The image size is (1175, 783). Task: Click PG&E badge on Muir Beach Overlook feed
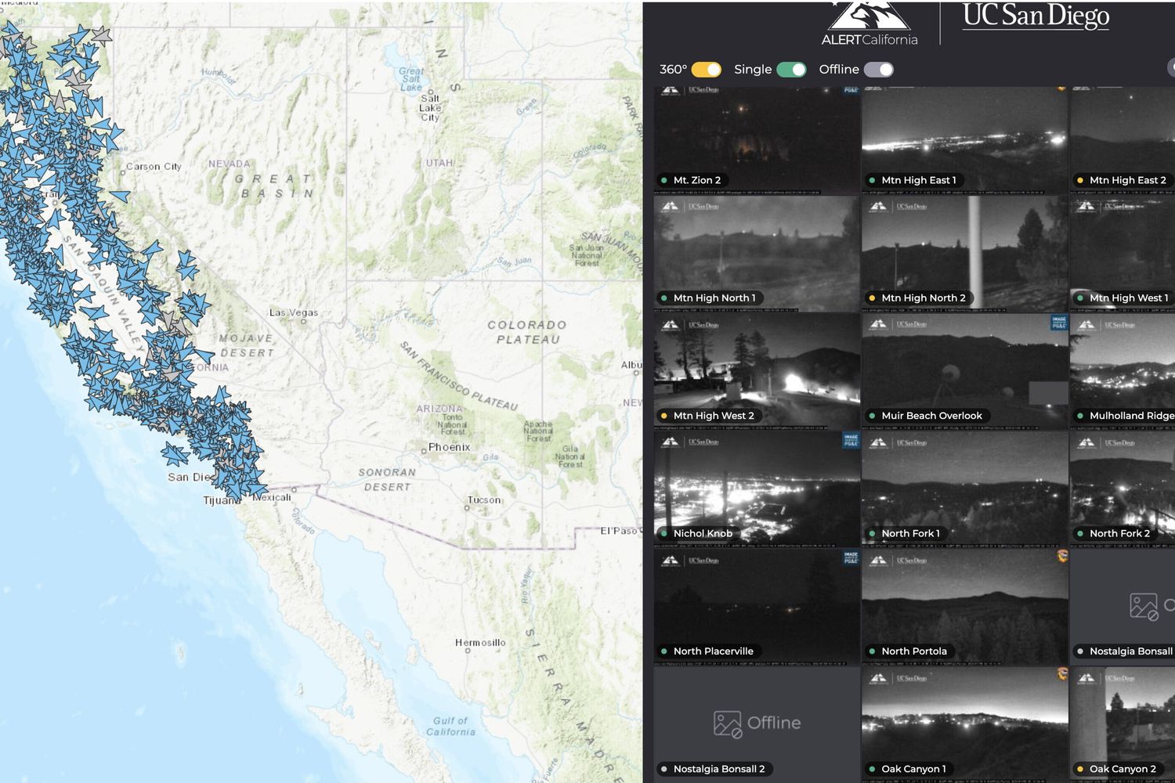pyautogui.click(x=1059, y=322)
